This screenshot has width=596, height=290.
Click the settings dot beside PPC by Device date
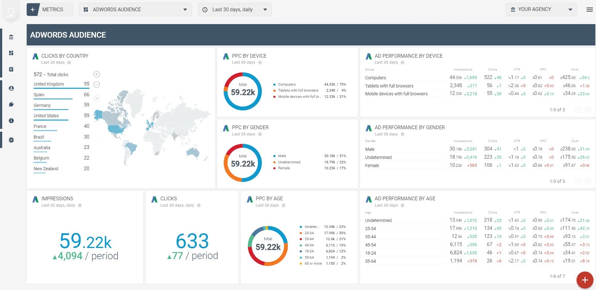point(260,63)
